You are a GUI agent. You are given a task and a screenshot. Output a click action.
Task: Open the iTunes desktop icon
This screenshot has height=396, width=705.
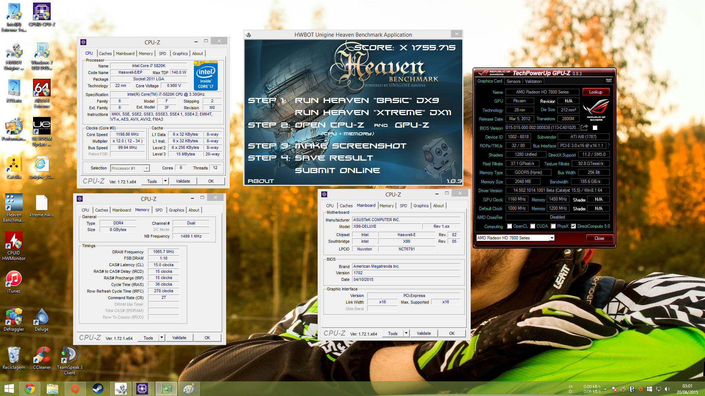coord(14,282)
